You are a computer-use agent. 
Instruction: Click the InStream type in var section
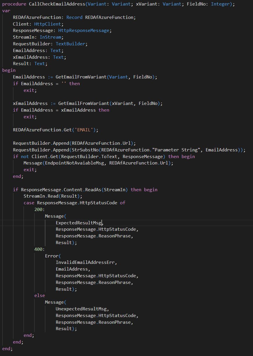click(x=50, y=37)
